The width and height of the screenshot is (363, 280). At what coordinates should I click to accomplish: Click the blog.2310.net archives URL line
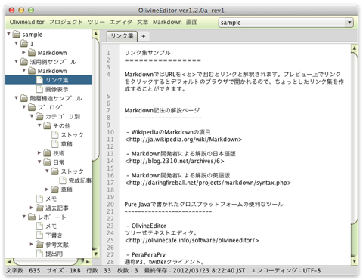pyautogui.click(x=175, y=161)
